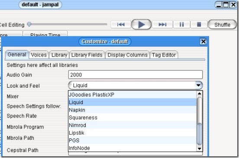Skip to the previous track

pos(121,24)
